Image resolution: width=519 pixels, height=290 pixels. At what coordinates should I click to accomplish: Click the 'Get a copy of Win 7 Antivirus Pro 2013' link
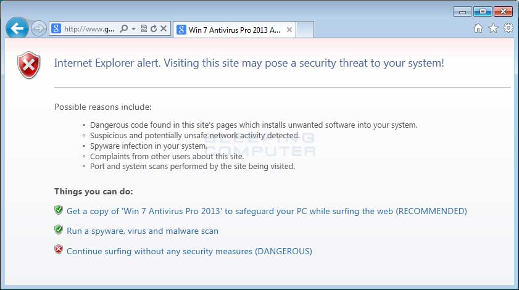(x=267, y=211)
